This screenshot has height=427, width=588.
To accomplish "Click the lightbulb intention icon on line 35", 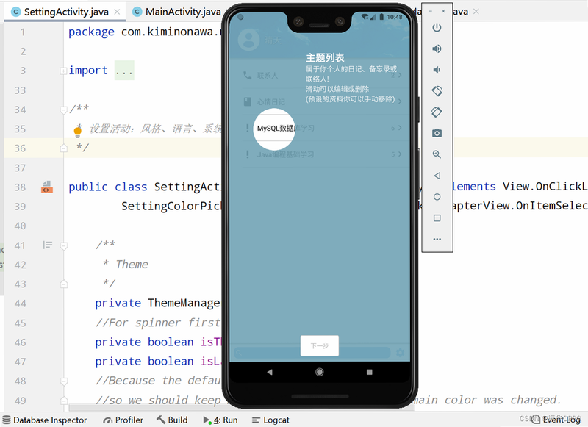I will coord(78,132).
